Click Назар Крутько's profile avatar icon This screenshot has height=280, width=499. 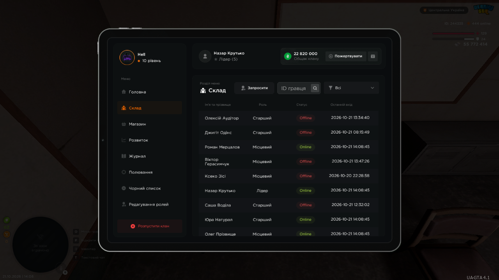(205, 56)
